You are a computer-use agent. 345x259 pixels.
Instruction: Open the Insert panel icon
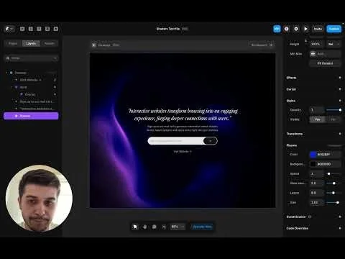click(x=22, y=29)
